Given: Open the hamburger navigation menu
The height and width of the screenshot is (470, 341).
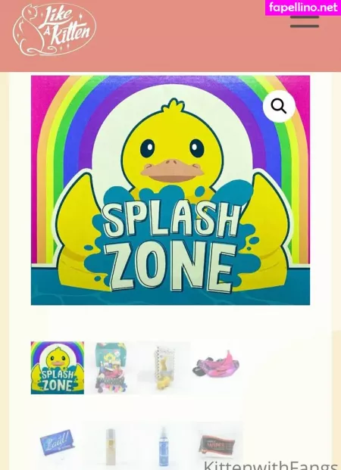Looking at the screenshot, I should tap(305, 21).
